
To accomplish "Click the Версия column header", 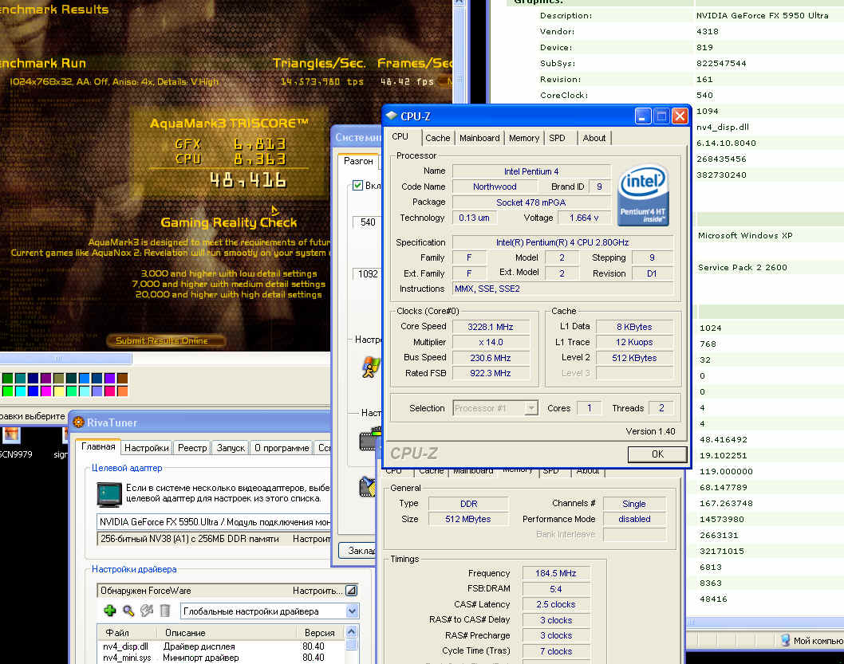I will [320, 633].
